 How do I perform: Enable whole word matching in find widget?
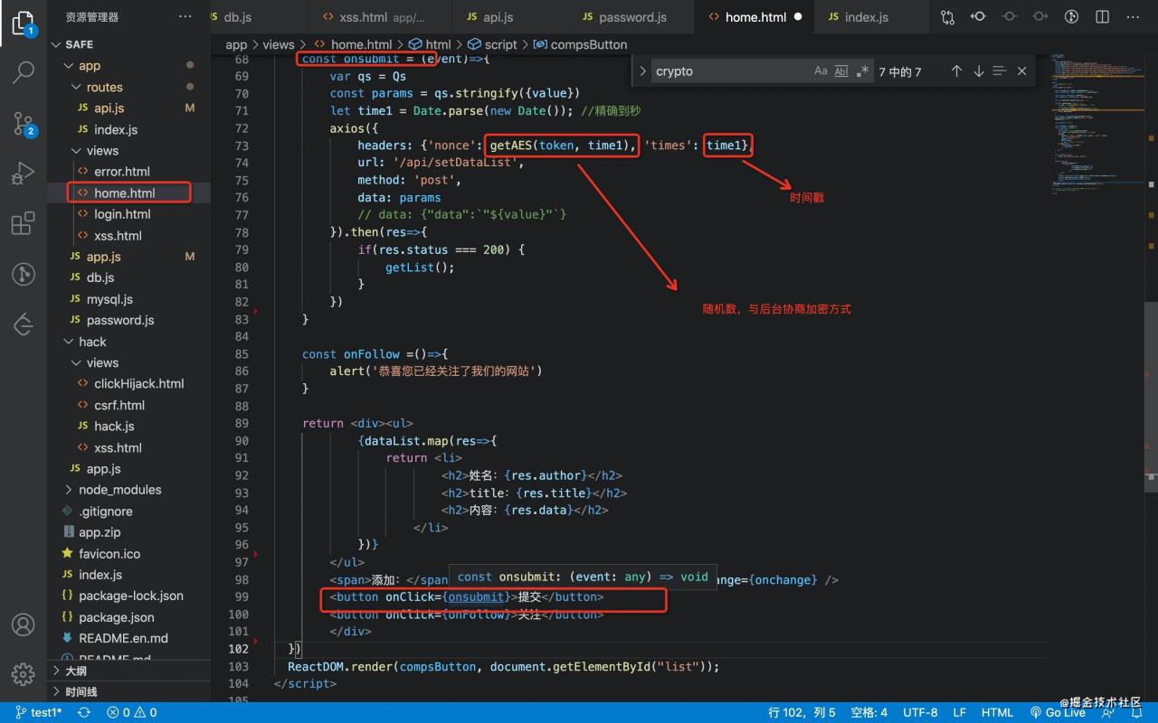pos(843,70)
